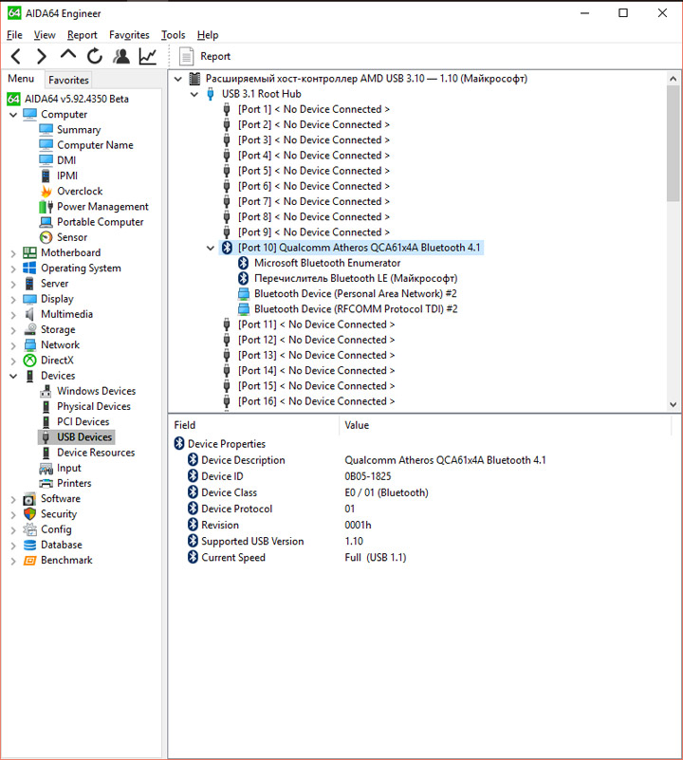Screen dimensions: 683x760
Task: Click the Report document icon
Action: (186, 56)
